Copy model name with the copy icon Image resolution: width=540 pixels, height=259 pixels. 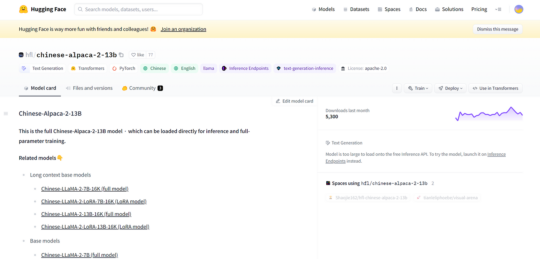121,55
